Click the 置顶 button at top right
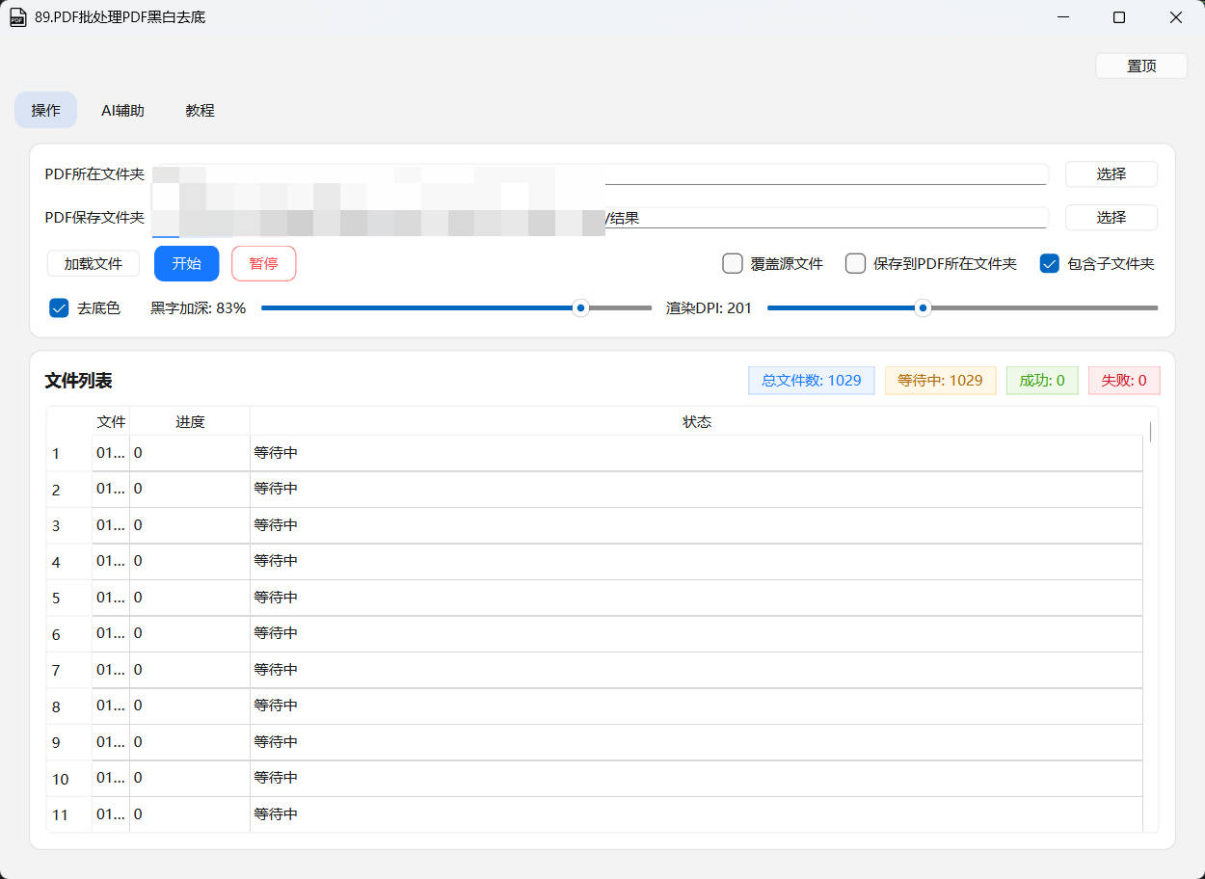 click(1141, 65)
